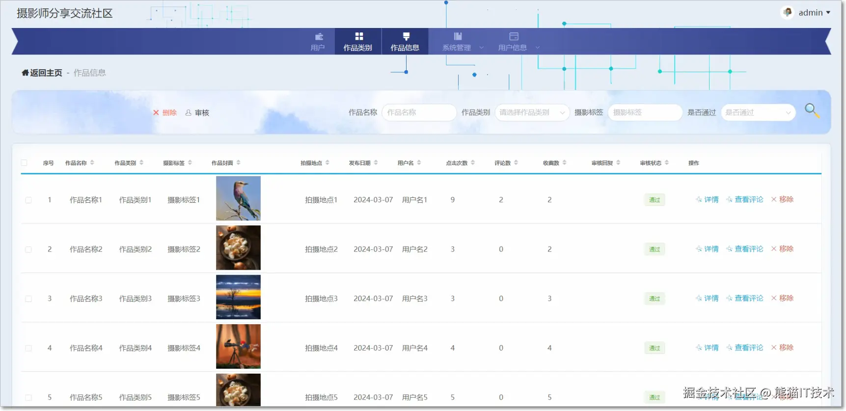The width and height of the screenshot is (846, 411).
Task: Open 查看评论 for 作品名称3
Action: pyautogui.click(x=745, y=298)
